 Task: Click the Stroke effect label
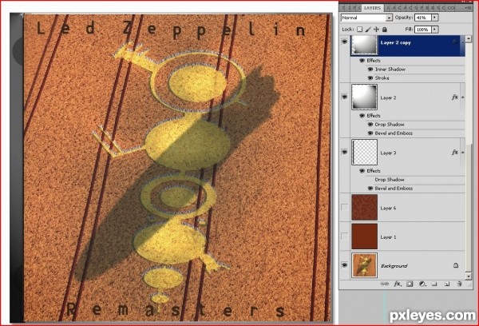382,78
